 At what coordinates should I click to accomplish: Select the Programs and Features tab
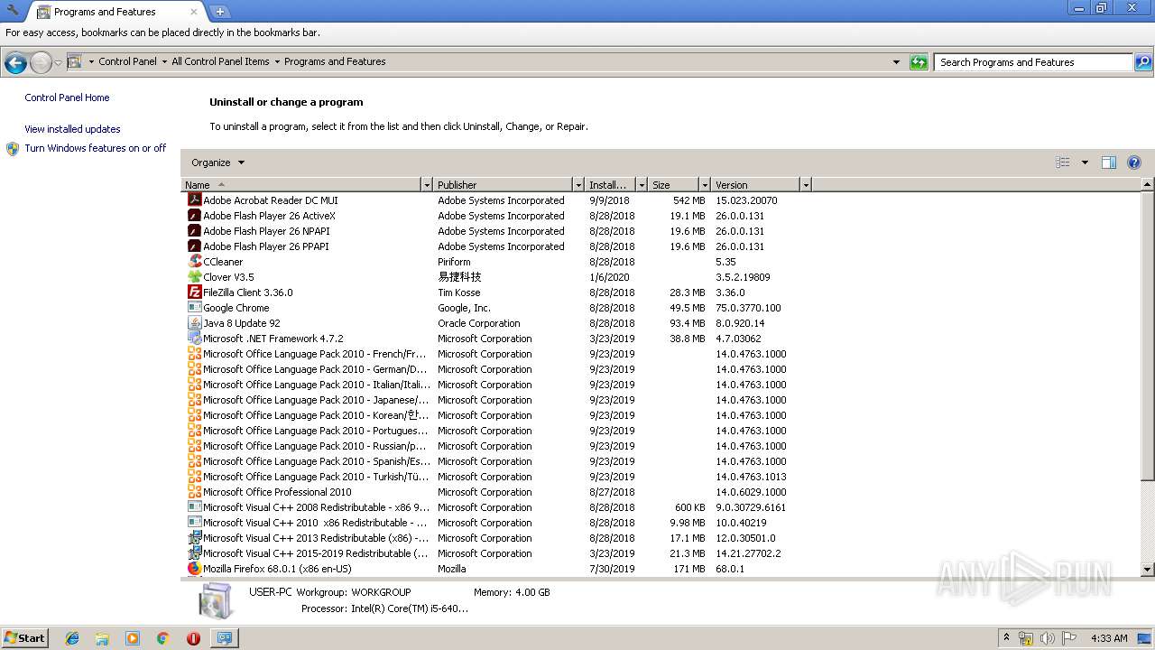[115, 12]
